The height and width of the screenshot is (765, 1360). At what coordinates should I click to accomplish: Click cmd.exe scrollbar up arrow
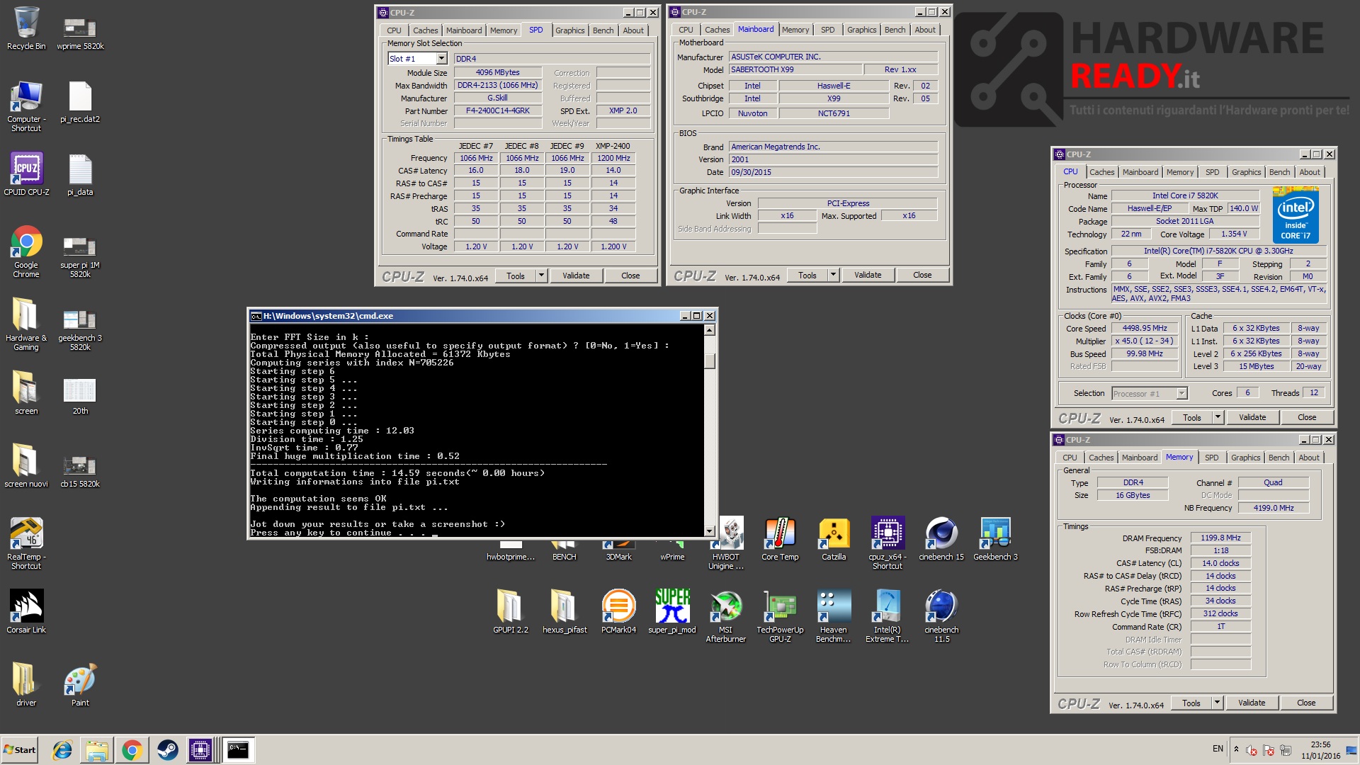click(710, 329)
